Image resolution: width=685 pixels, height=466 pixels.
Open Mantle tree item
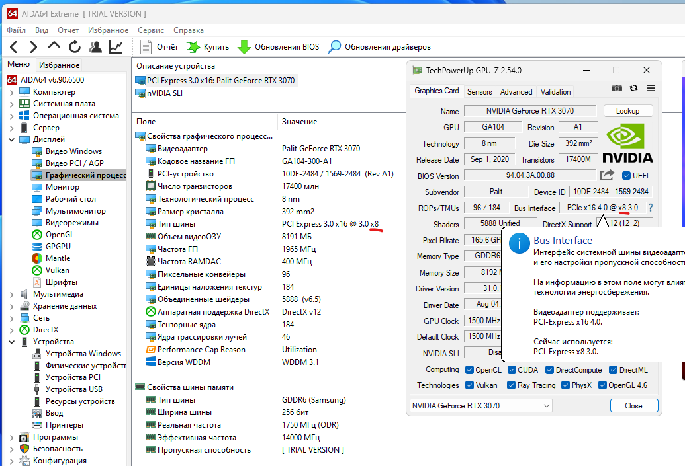[x=58, y=258]
